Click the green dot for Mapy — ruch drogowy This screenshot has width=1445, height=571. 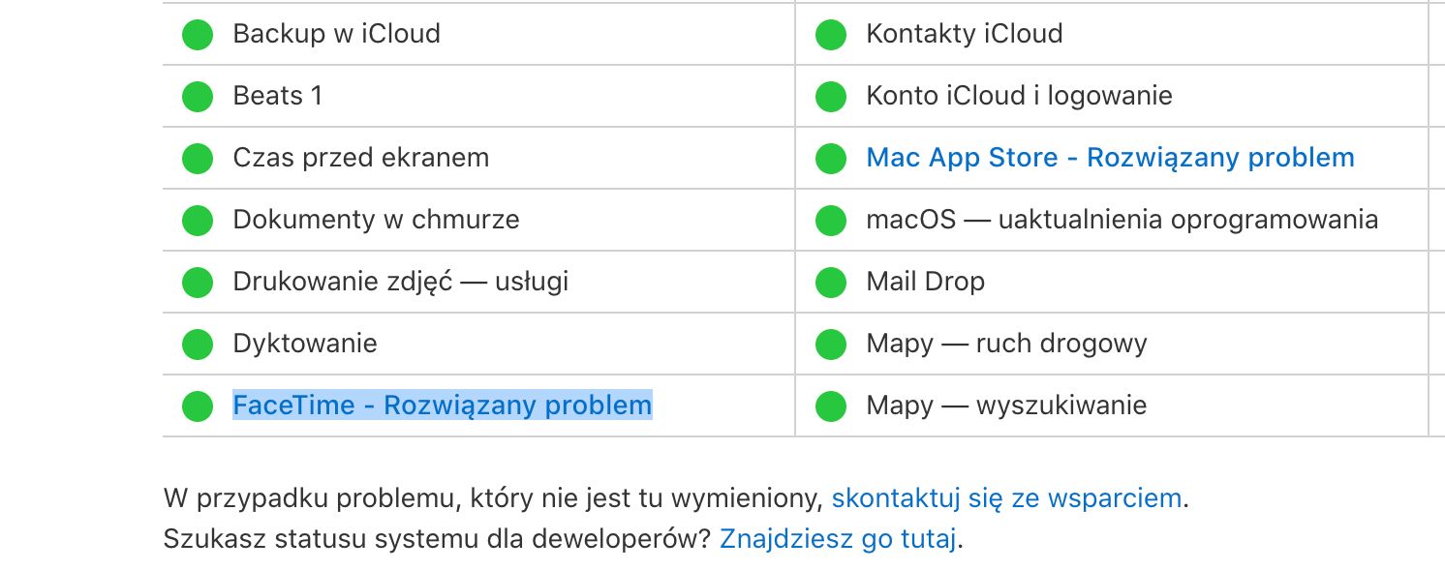[x=829, y=344]
